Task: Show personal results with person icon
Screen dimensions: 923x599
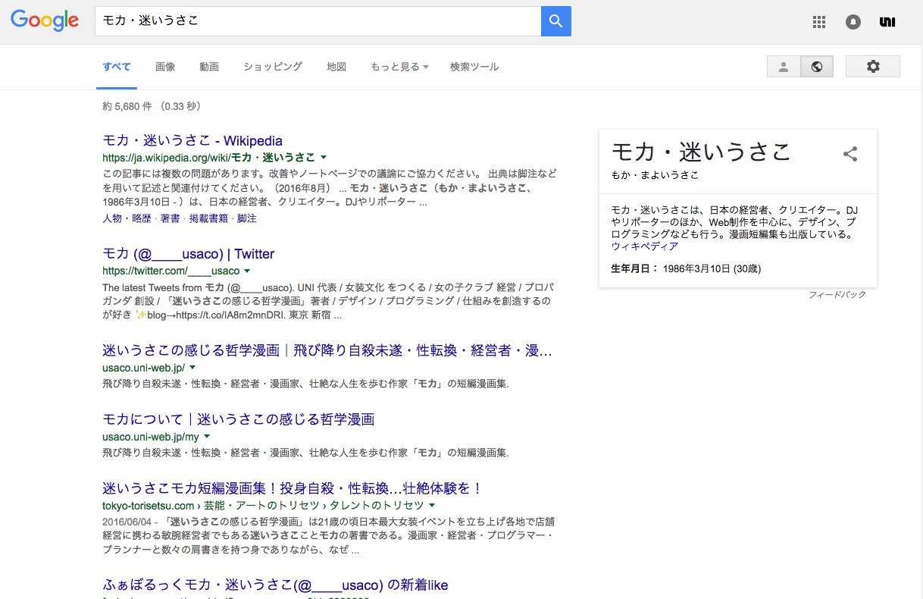Action: [x=784, y=67]
